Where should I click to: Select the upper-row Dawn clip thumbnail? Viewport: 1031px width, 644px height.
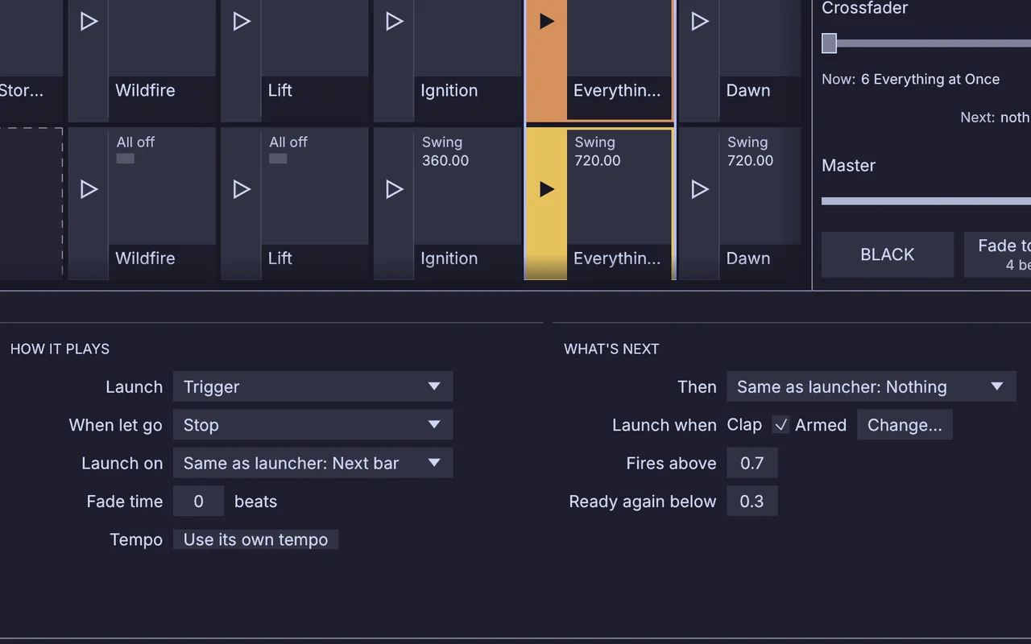tap(760, 39)
